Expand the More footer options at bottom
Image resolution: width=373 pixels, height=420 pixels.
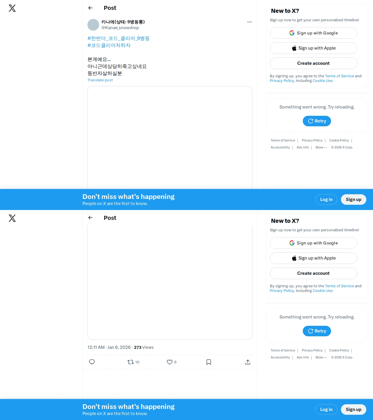[321, 357]
